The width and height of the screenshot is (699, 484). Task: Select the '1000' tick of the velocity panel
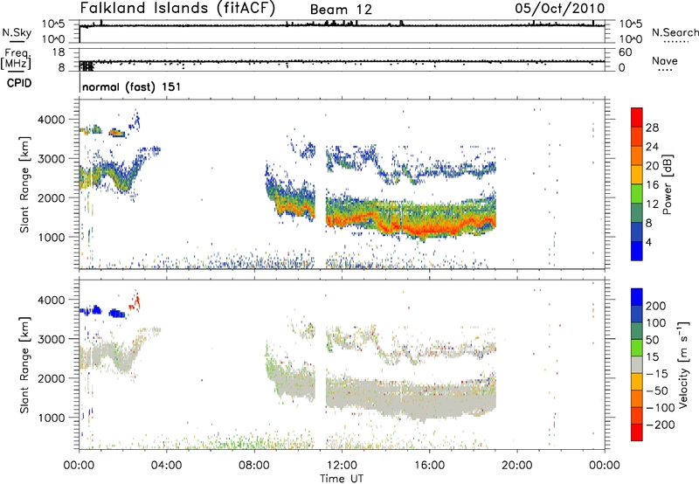pyautogui.click(x=52, y=418)
